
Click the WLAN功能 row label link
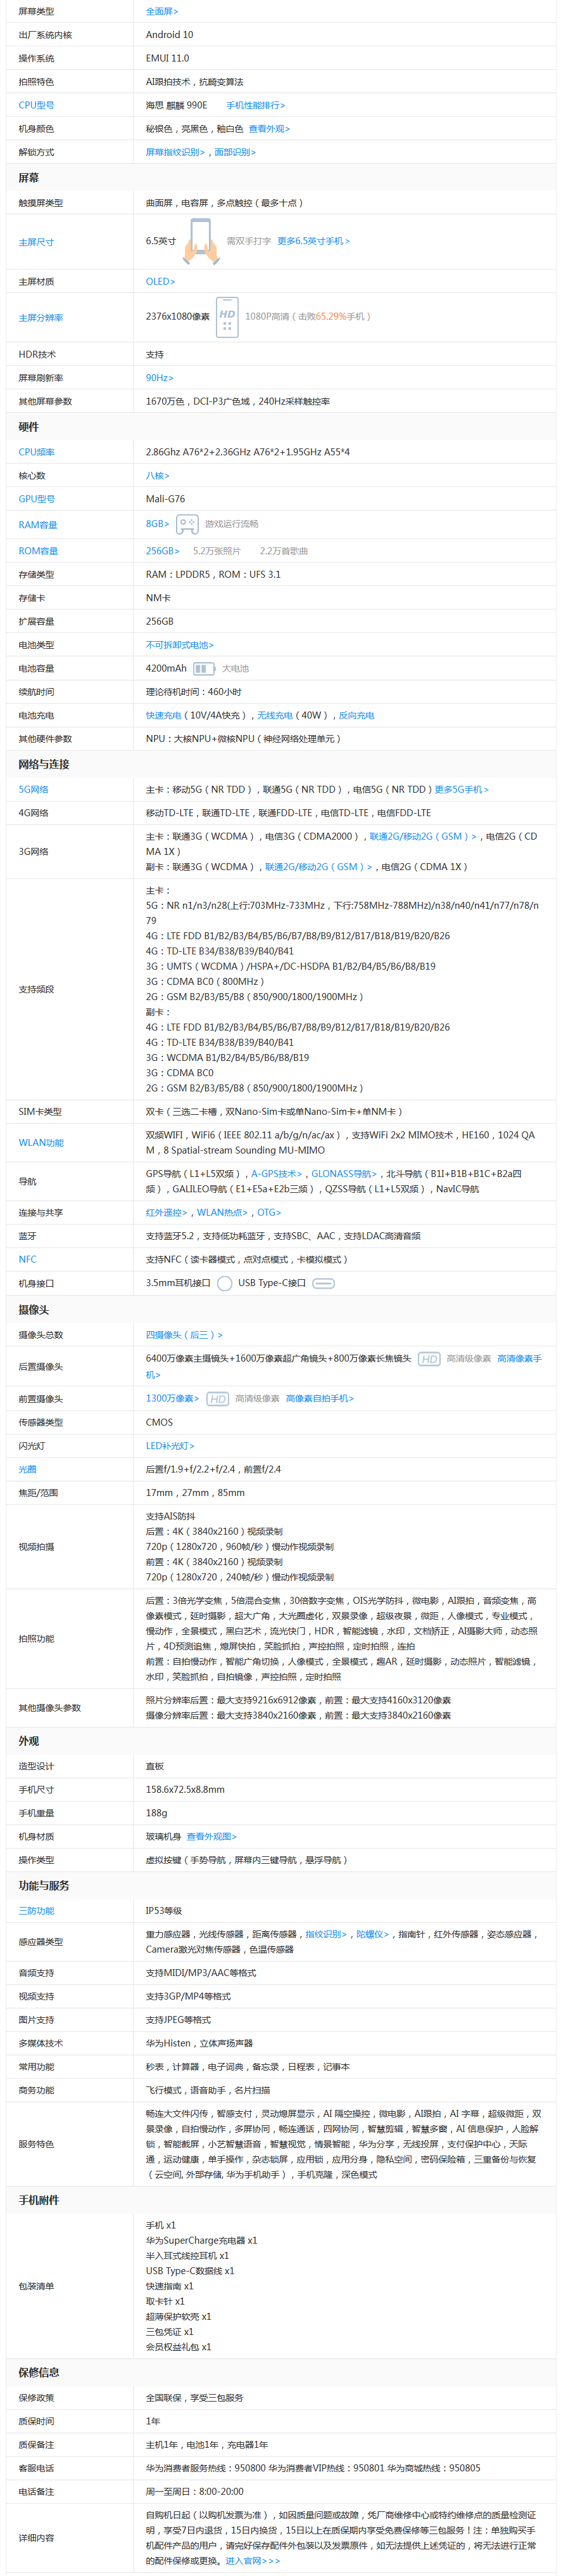coord(41,1143)
